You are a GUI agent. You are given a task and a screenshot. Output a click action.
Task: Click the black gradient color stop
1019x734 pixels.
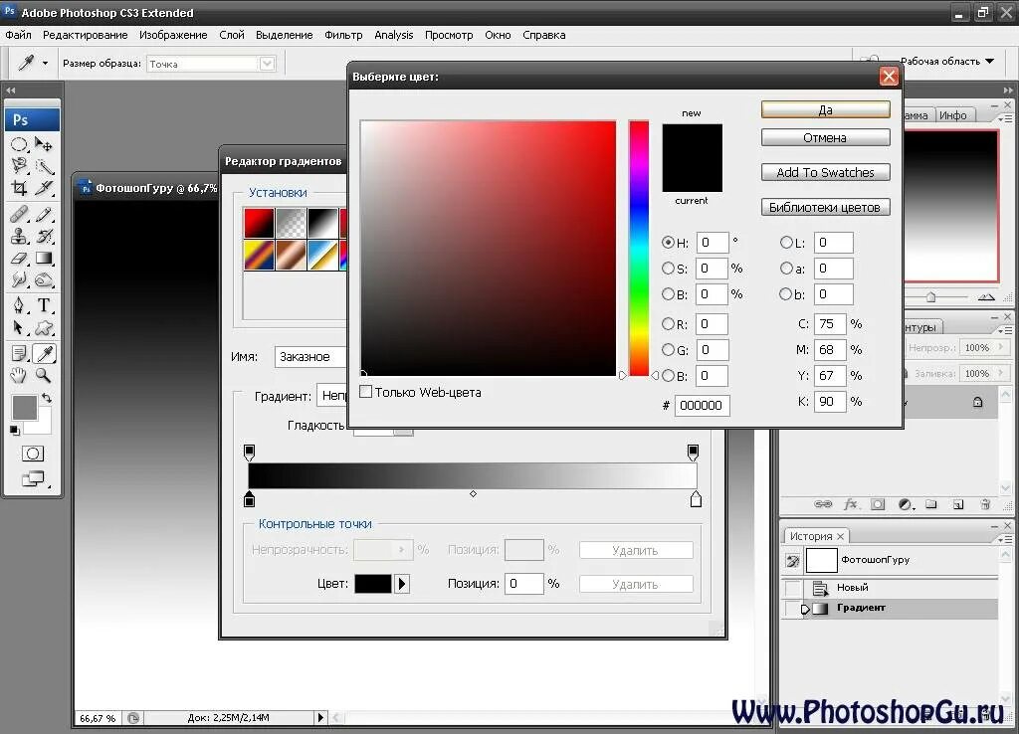[249, 499]
